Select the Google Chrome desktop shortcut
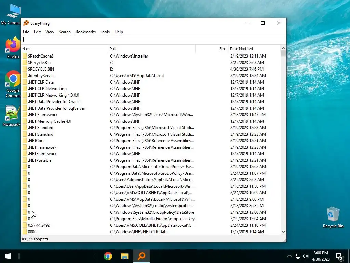 tap(13, 84)
